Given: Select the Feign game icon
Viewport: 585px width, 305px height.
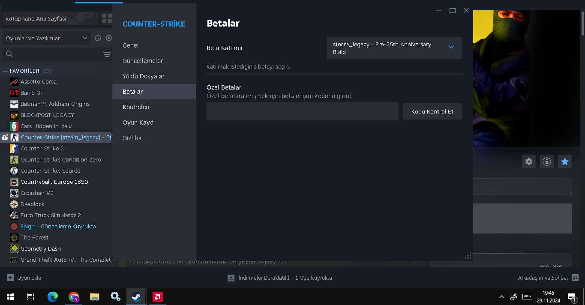Looking at the screenshot, I should click(x=14, y=226).
